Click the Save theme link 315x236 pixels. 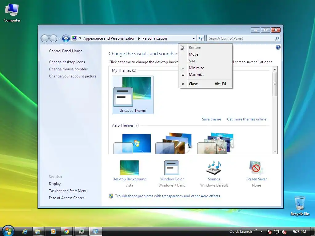click(x=211, y=119)
